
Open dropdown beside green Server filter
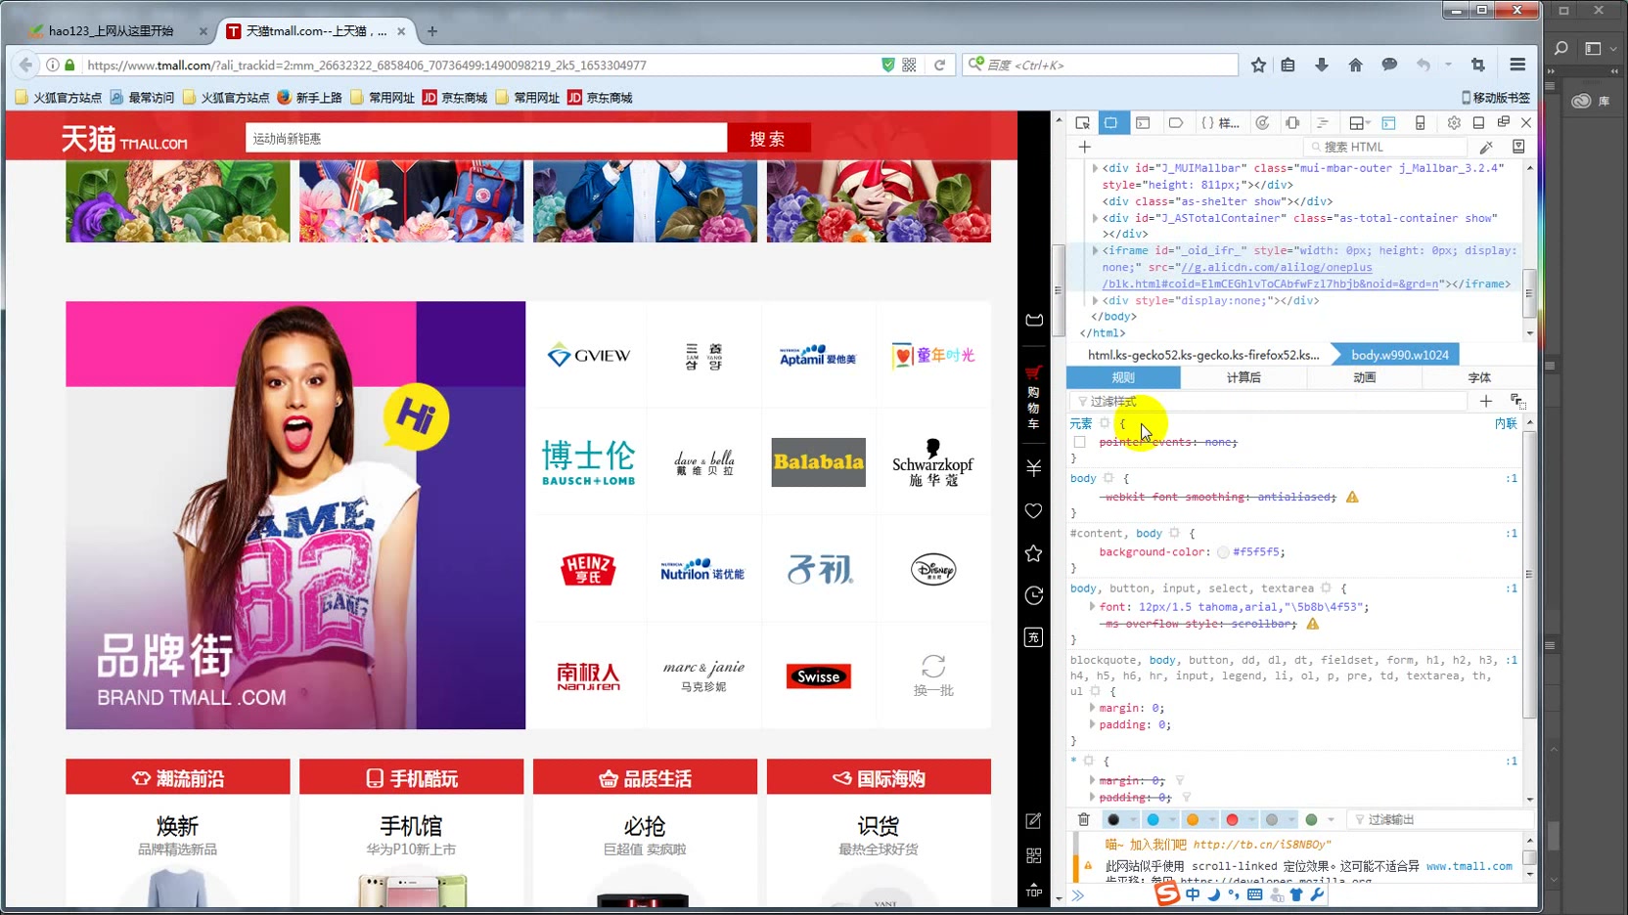point(1331,819)
